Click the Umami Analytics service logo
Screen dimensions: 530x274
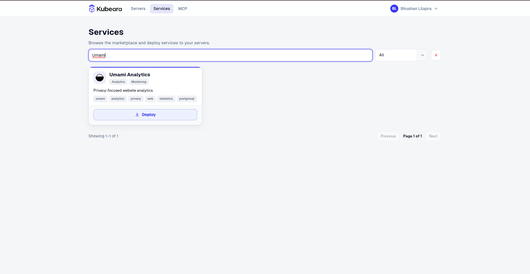100,78
